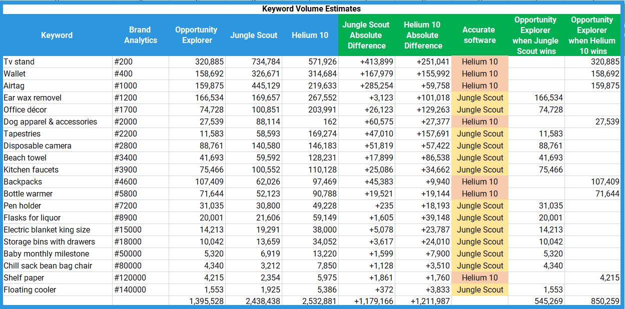Click the 'Brand Analytics' column header
The image size is (625, 309).
pyautogui.click(x=141, y=35)
